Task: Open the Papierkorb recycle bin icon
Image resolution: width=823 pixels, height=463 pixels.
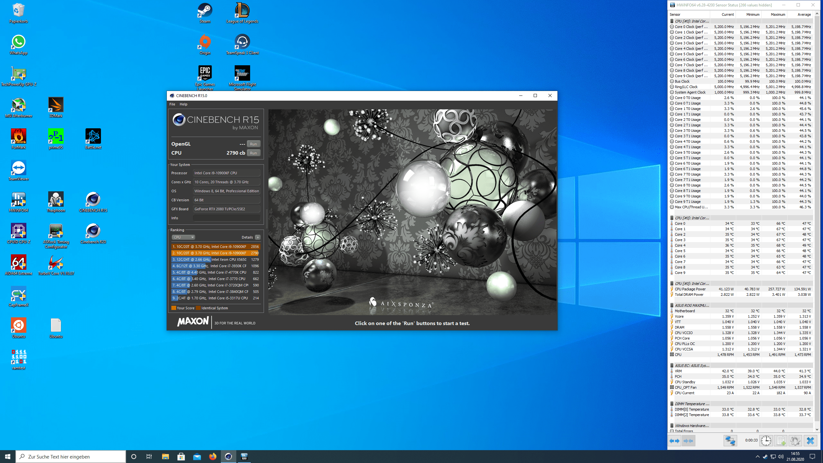Action: pyautogui.click(x=18, y=13)
